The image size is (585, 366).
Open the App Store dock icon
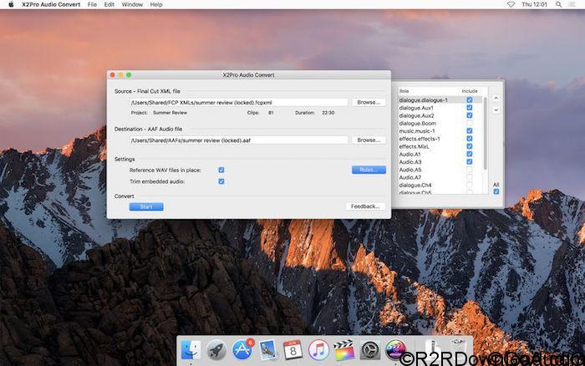242,350
